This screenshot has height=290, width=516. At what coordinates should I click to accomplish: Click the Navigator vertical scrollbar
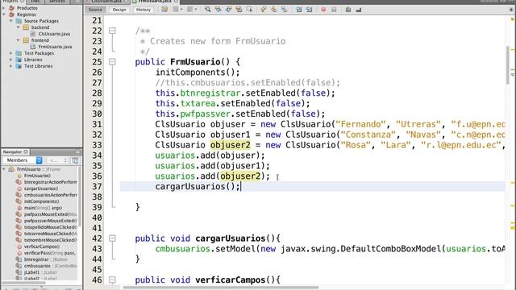(x=79, y=197)
